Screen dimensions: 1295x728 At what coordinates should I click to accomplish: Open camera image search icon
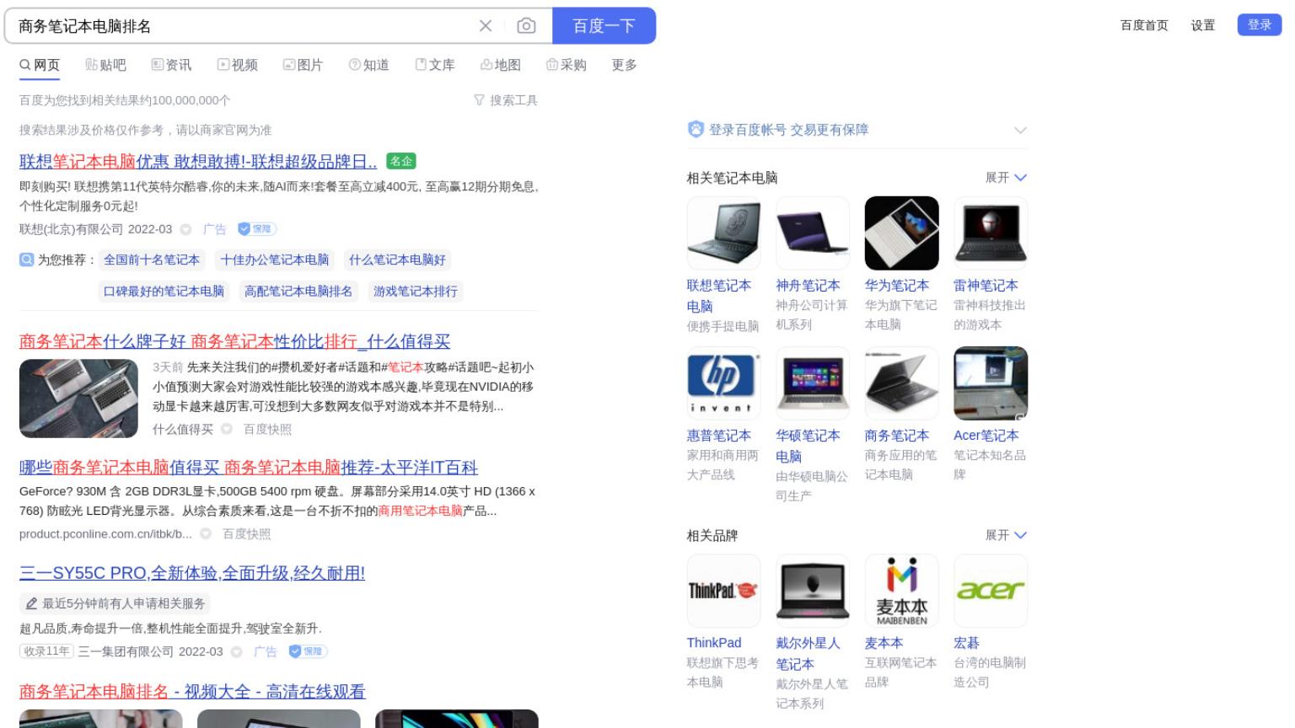pos(526,26)
